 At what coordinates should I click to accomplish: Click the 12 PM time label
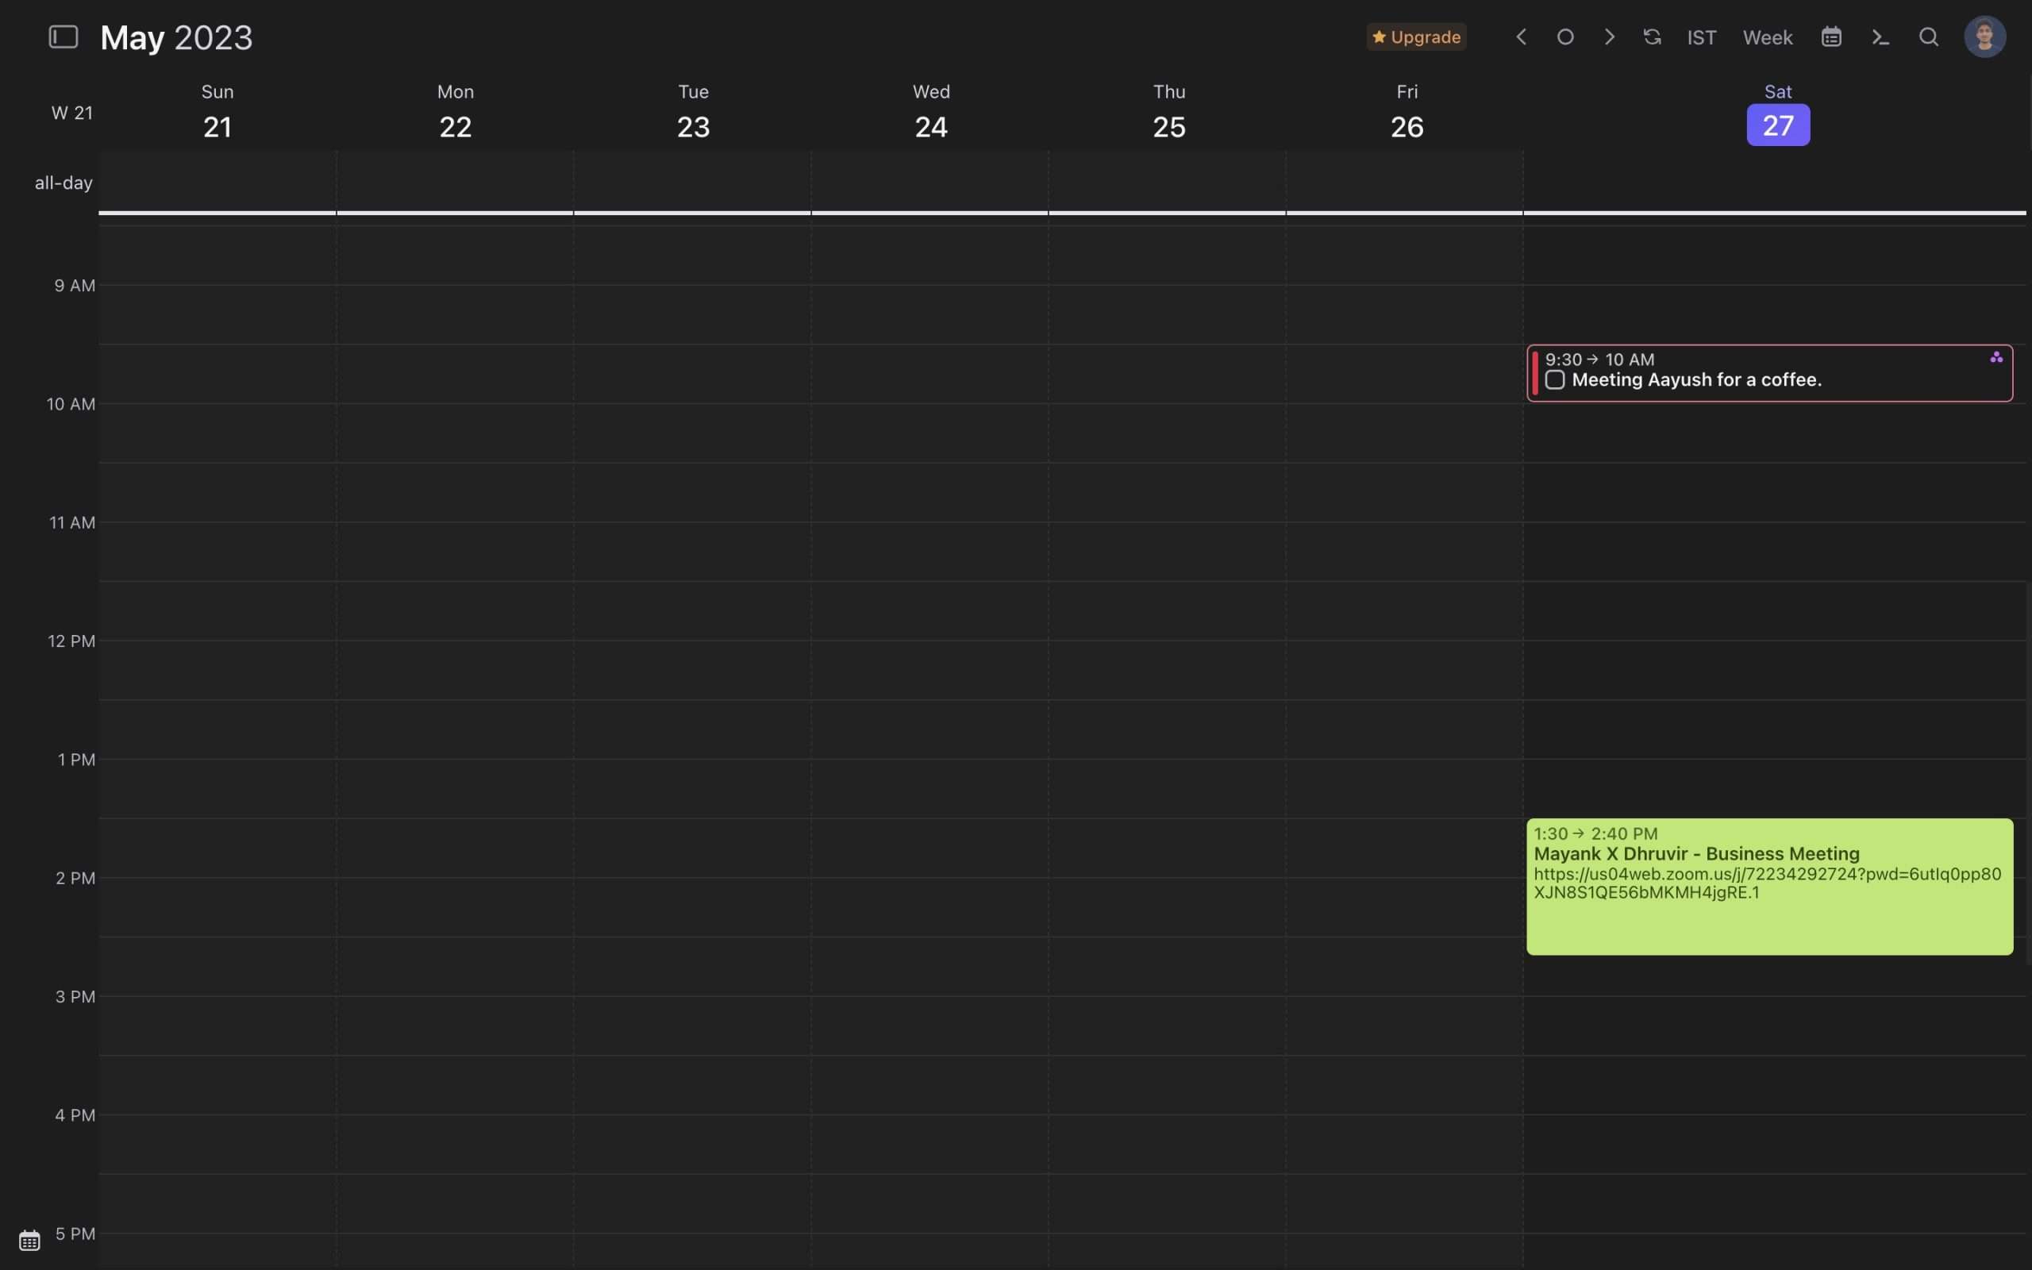click(71, 641)
